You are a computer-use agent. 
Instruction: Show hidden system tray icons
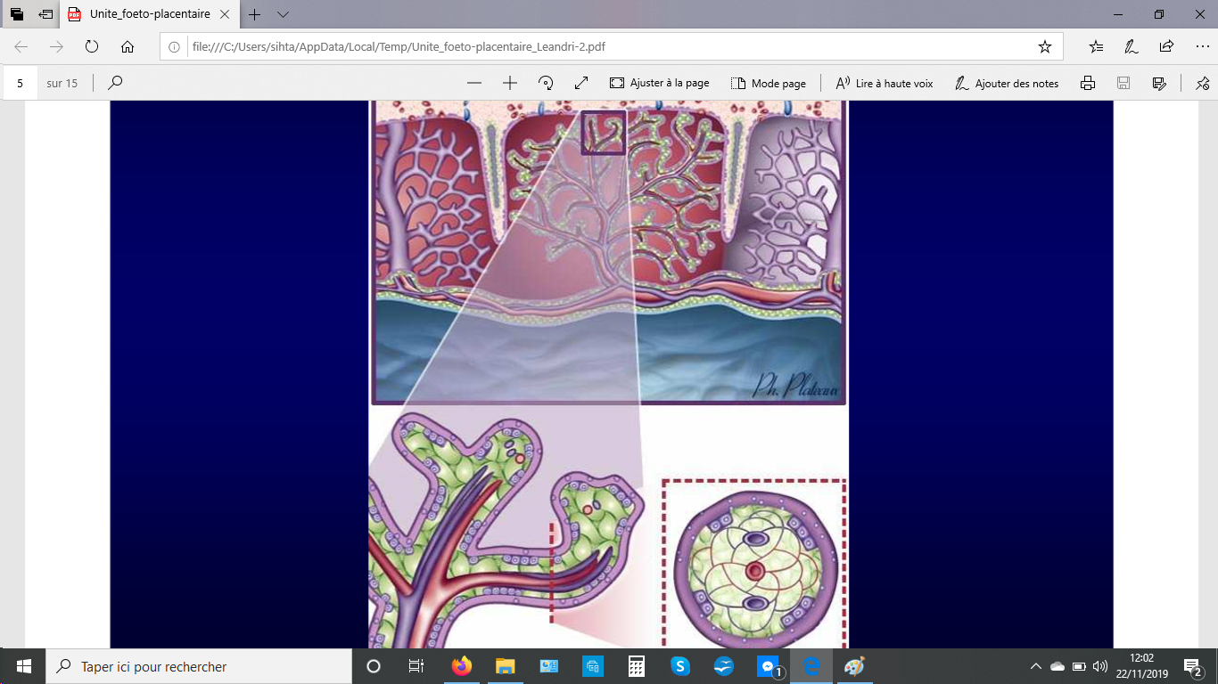pyautogui.click(x=1035, y=666)
